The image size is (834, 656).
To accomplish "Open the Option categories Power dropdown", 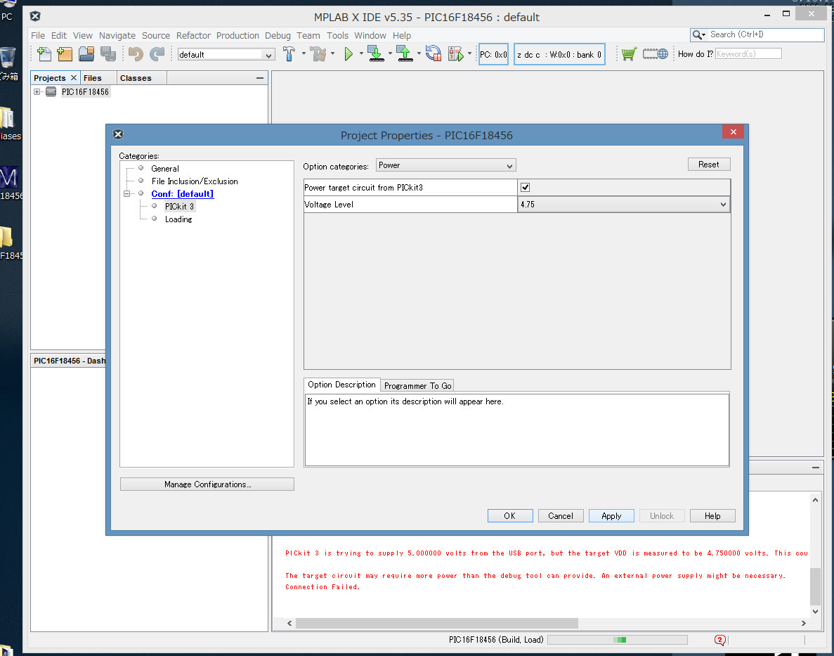I will pos(445,166).
